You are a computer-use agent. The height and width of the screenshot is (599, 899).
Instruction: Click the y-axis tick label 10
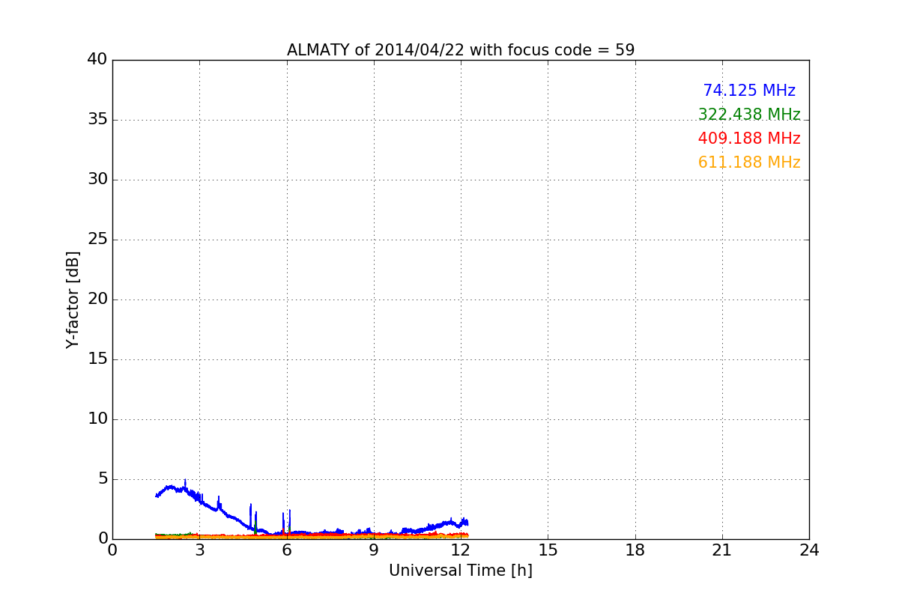(x=97, y=419)
